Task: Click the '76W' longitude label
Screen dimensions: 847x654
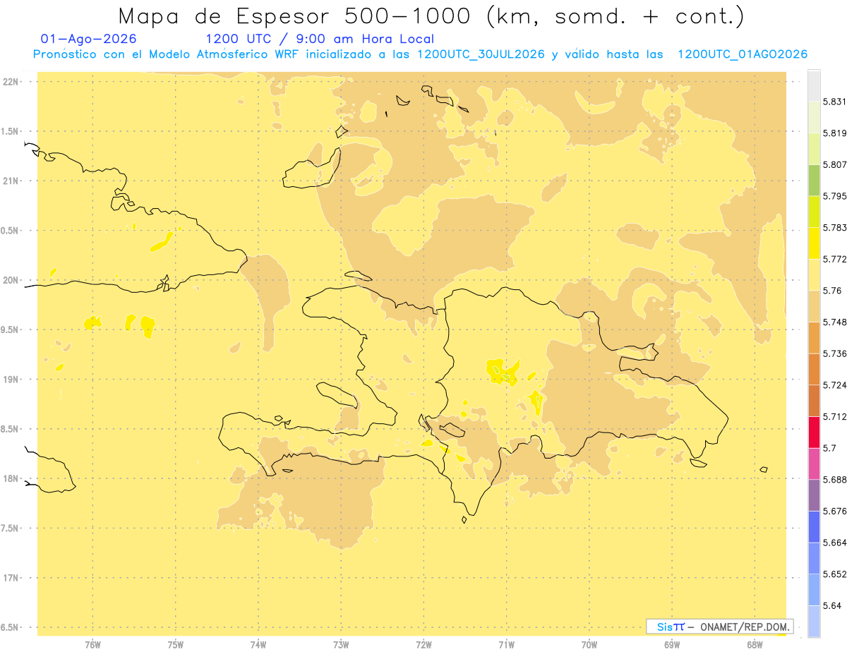Action: pos(92,645)
